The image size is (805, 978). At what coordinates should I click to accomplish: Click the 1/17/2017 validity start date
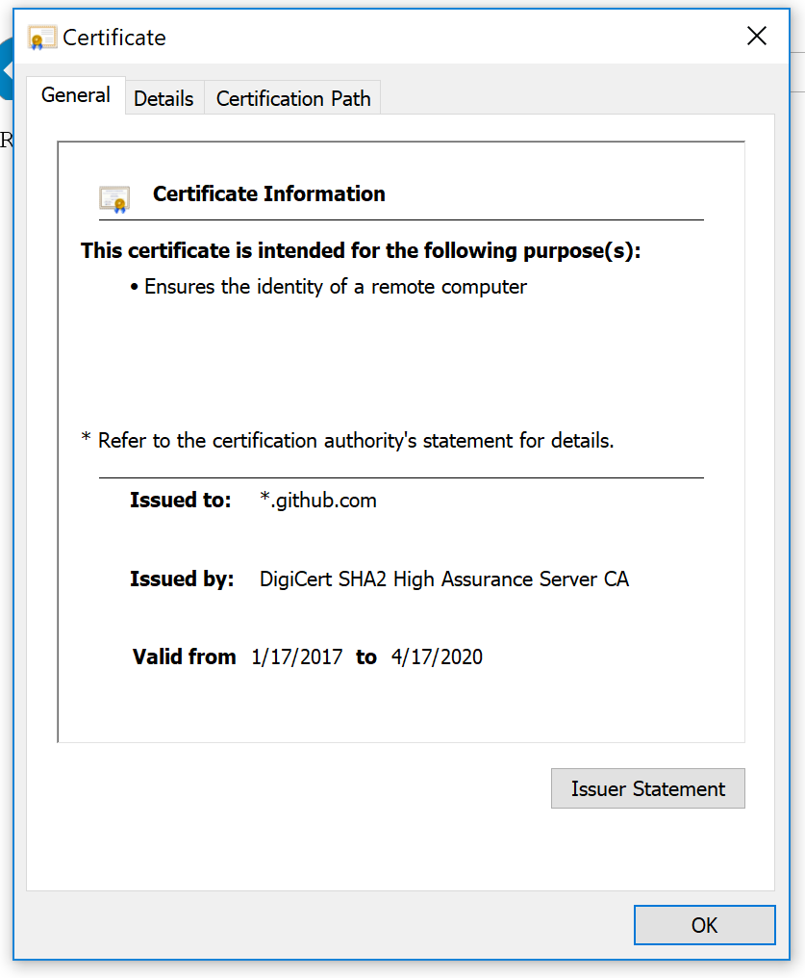point(296,656)
